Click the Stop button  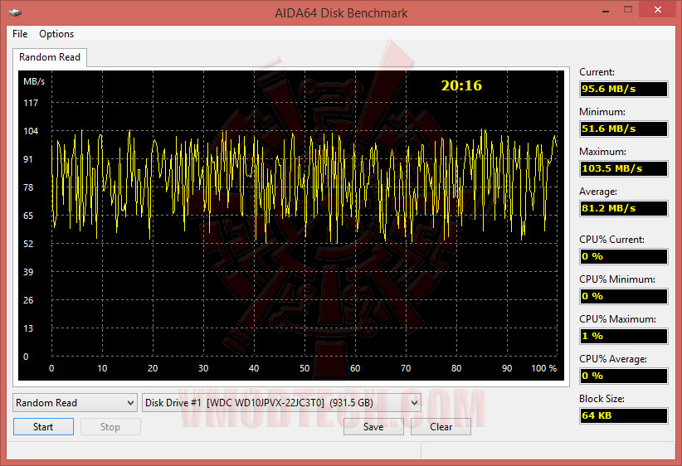pos(110,427)
